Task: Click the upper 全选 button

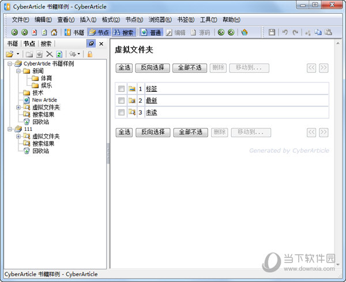Action: click(x=124, y=68)
